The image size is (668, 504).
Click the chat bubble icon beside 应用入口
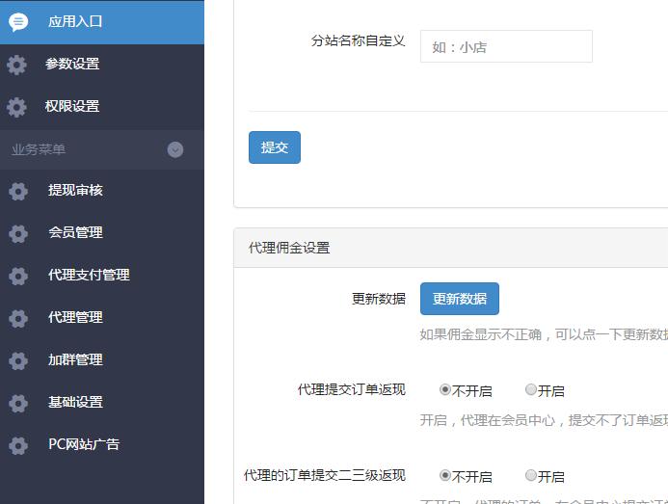(18, 22)
